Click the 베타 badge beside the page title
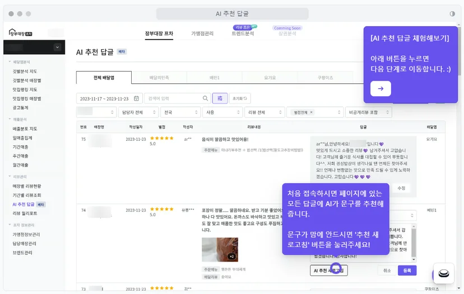This screenshot has height=294, width=464. pyautogui.click(x=122, y=51)
